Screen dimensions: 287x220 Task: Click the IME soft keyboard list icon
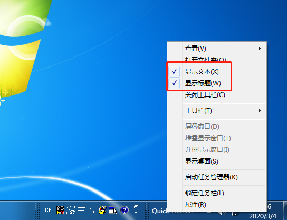(113, 210)
